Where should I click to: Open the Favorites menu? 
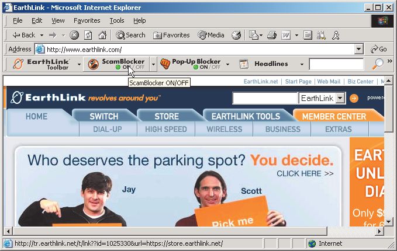(x=87, y=20)
